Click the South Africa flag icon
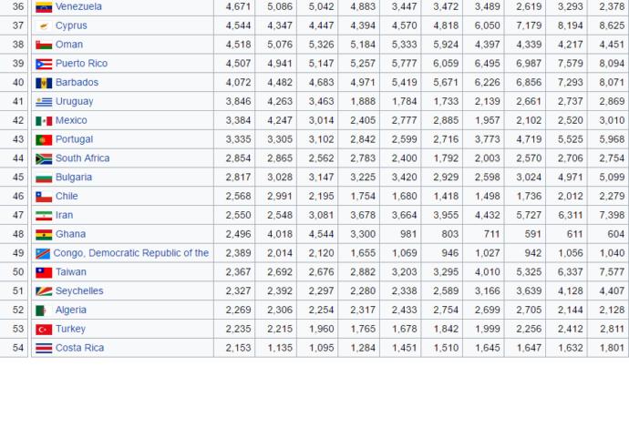 point(44,158)
